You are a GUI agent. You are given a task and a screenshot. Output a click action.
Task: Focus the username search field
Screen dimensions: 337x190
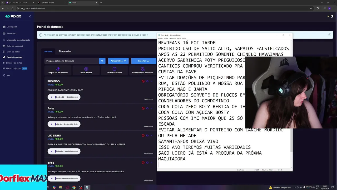pos(72,61)
